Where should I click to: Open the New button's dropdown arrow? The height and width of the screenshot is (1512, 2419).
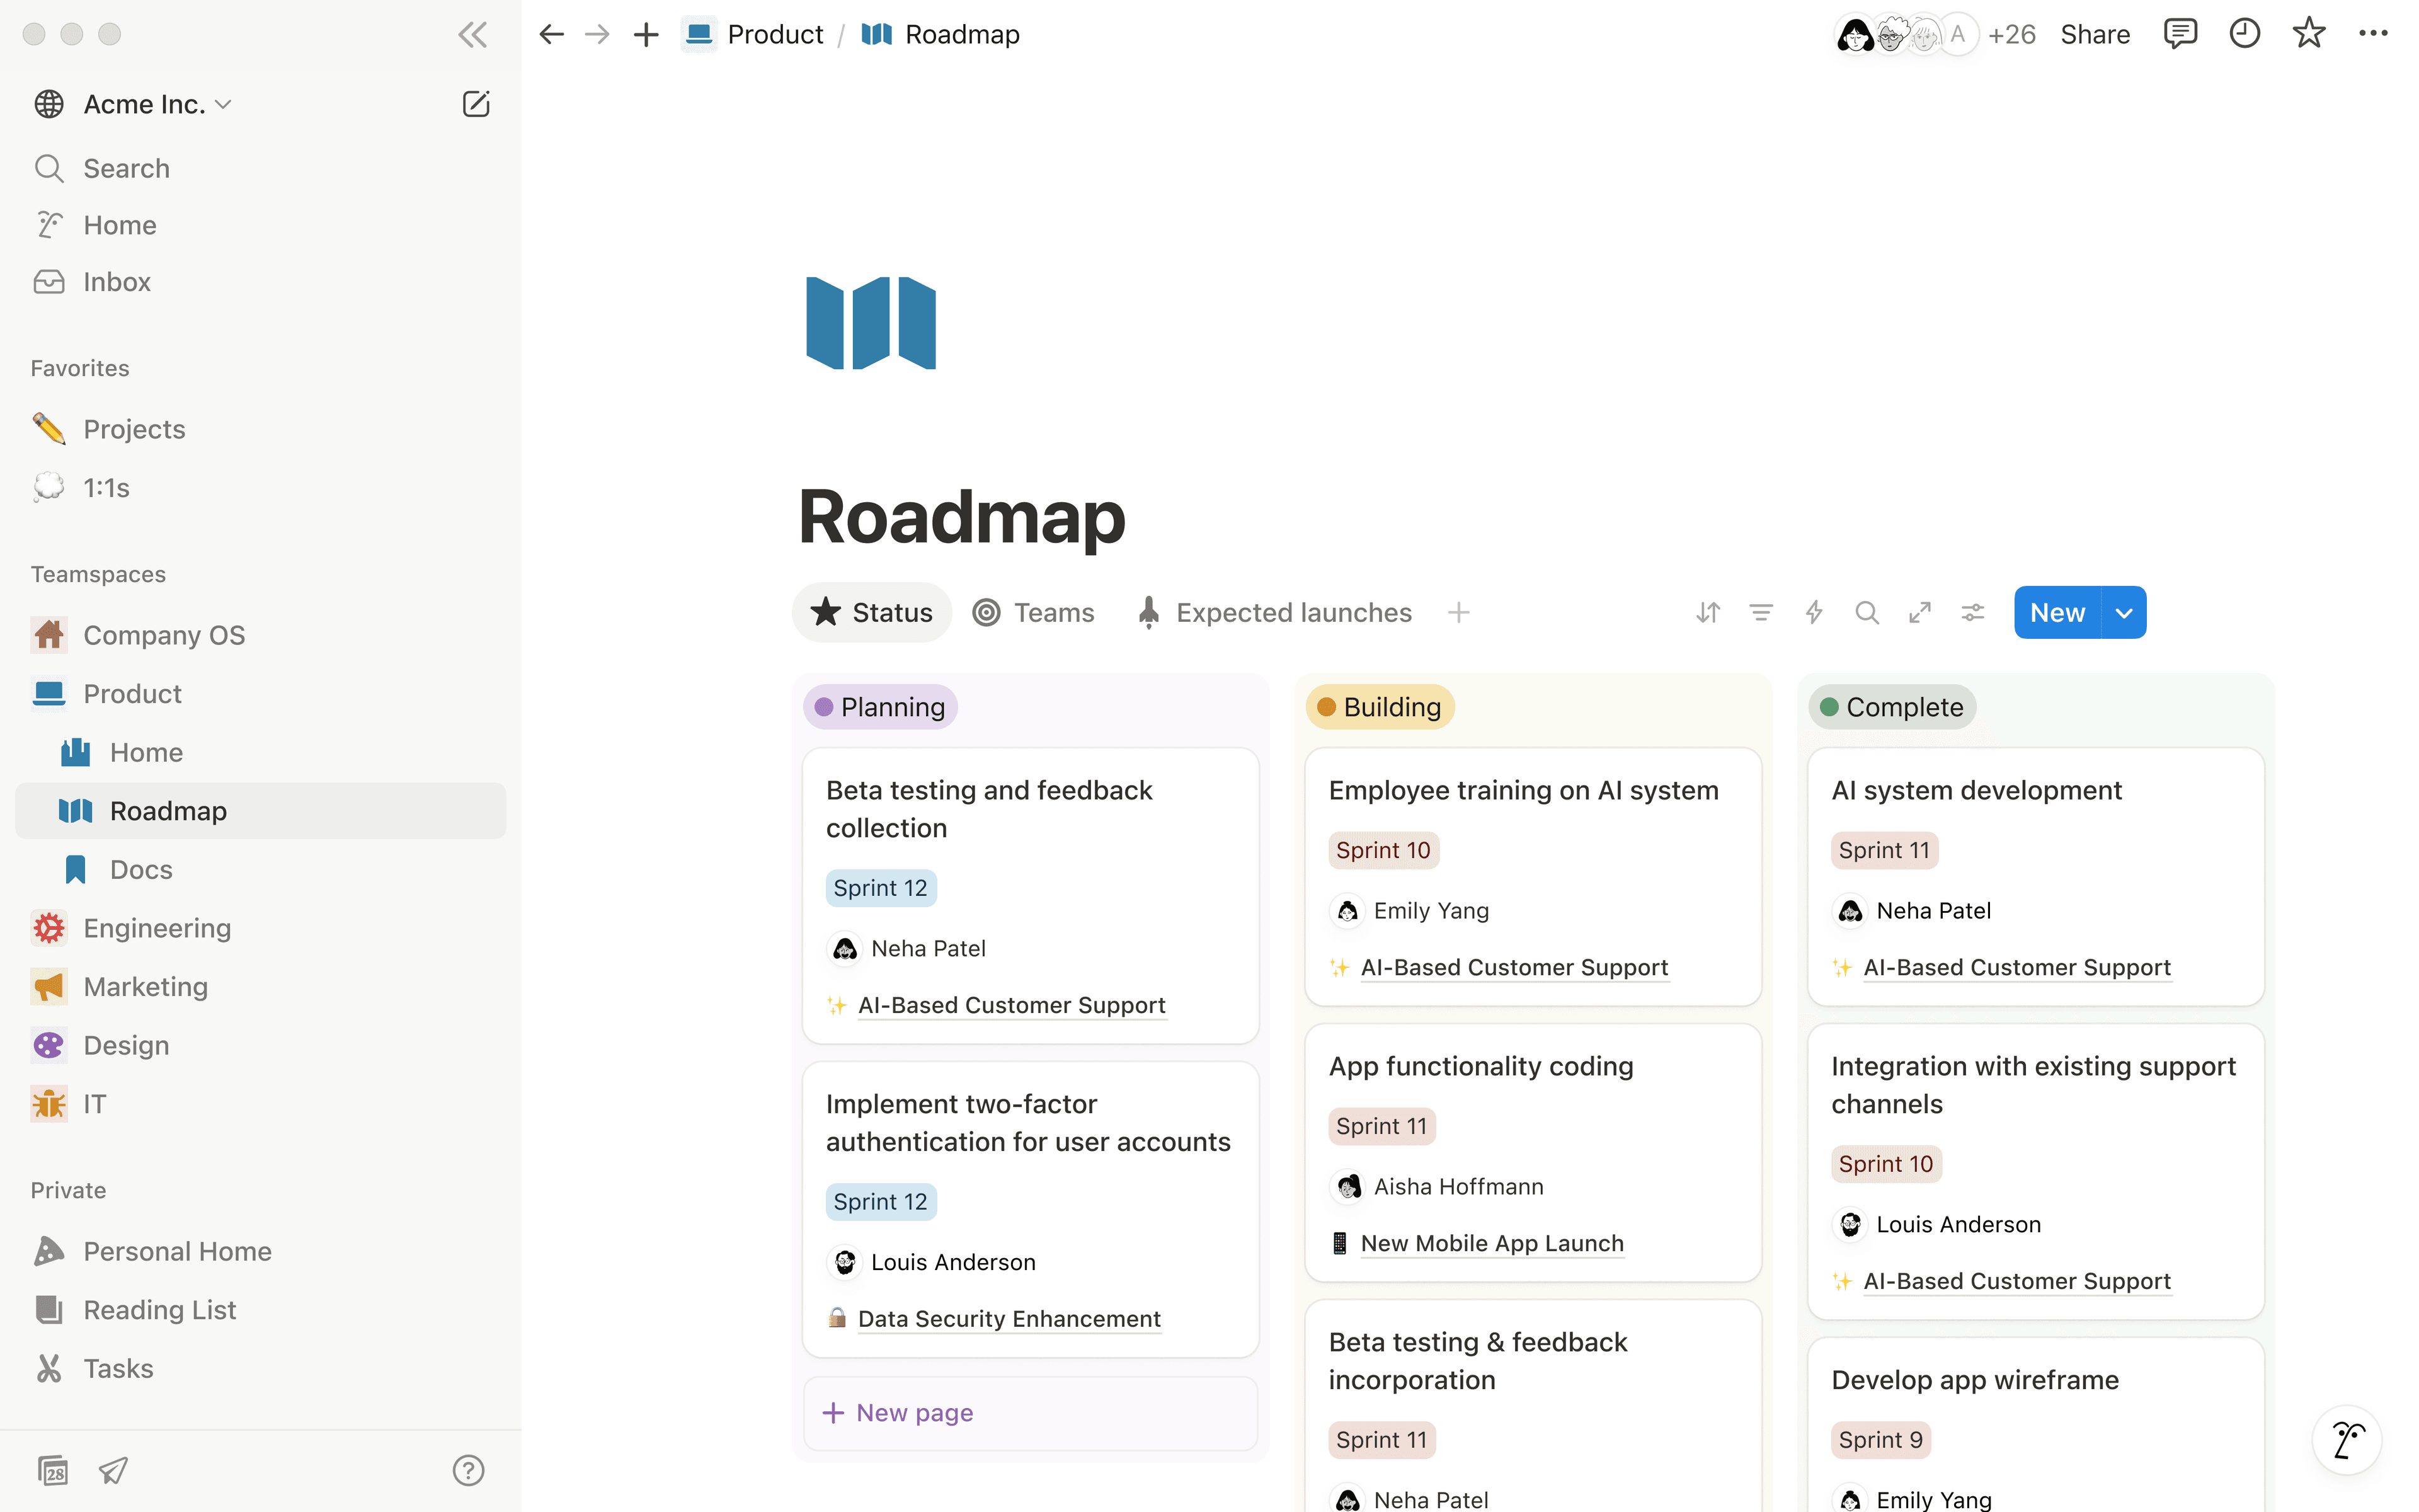2123,612
